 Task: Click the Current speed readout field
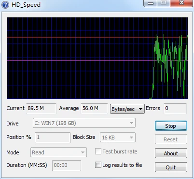(x=41, y=109)
